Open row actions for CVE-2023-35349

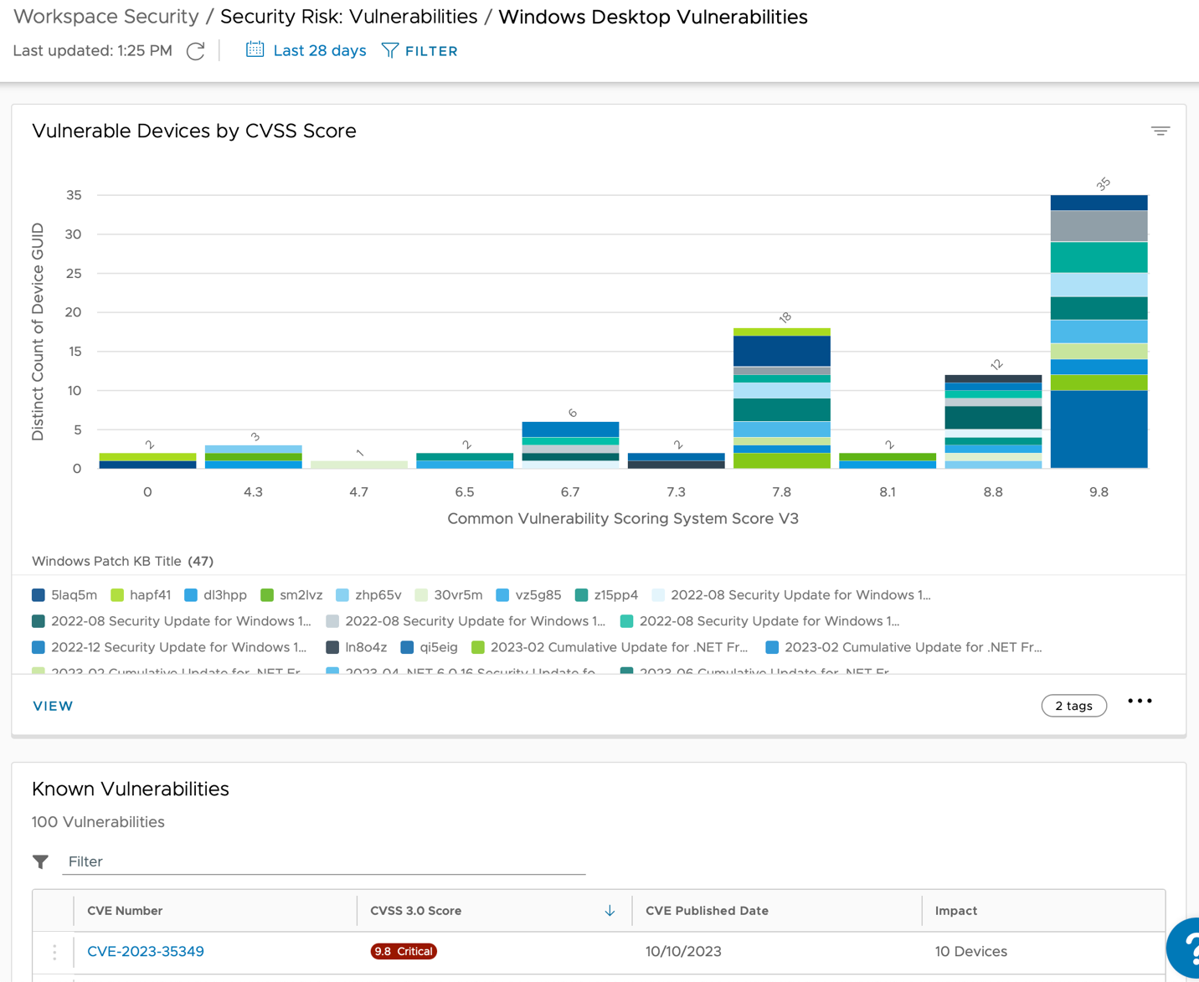coord(54,952)
